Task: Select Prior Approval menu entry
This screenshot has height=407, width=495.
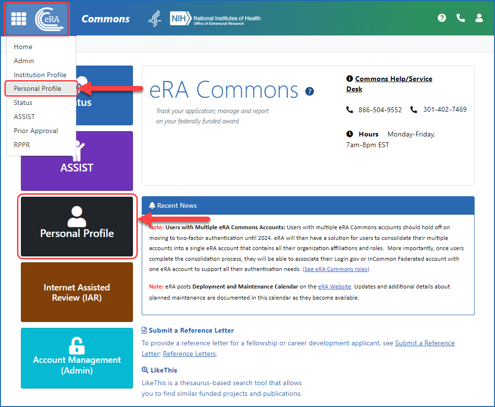Action: pos(36,131)
